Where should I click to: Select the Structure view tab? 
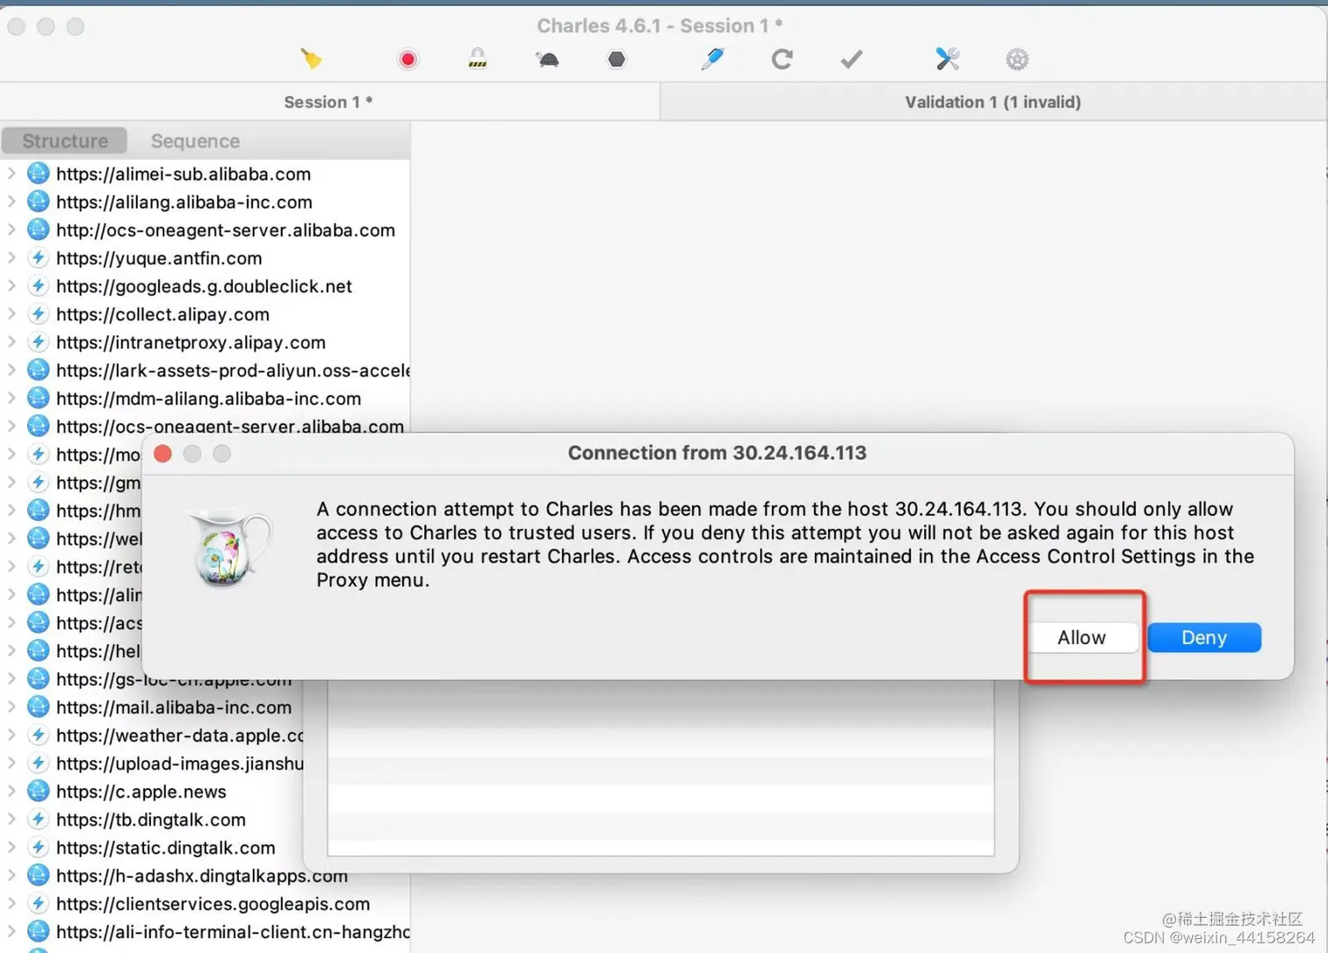65,140
